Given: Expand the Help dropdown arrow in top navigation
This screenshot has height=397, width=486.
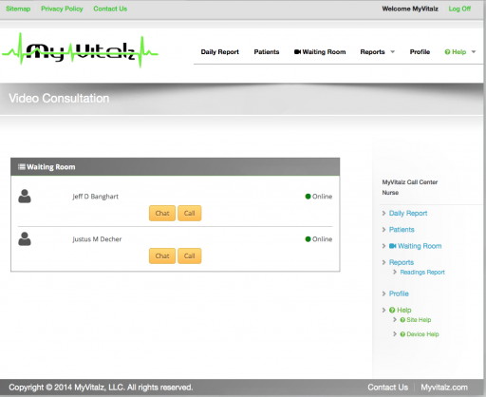Looking at the screenshot, I should point(474,52).
